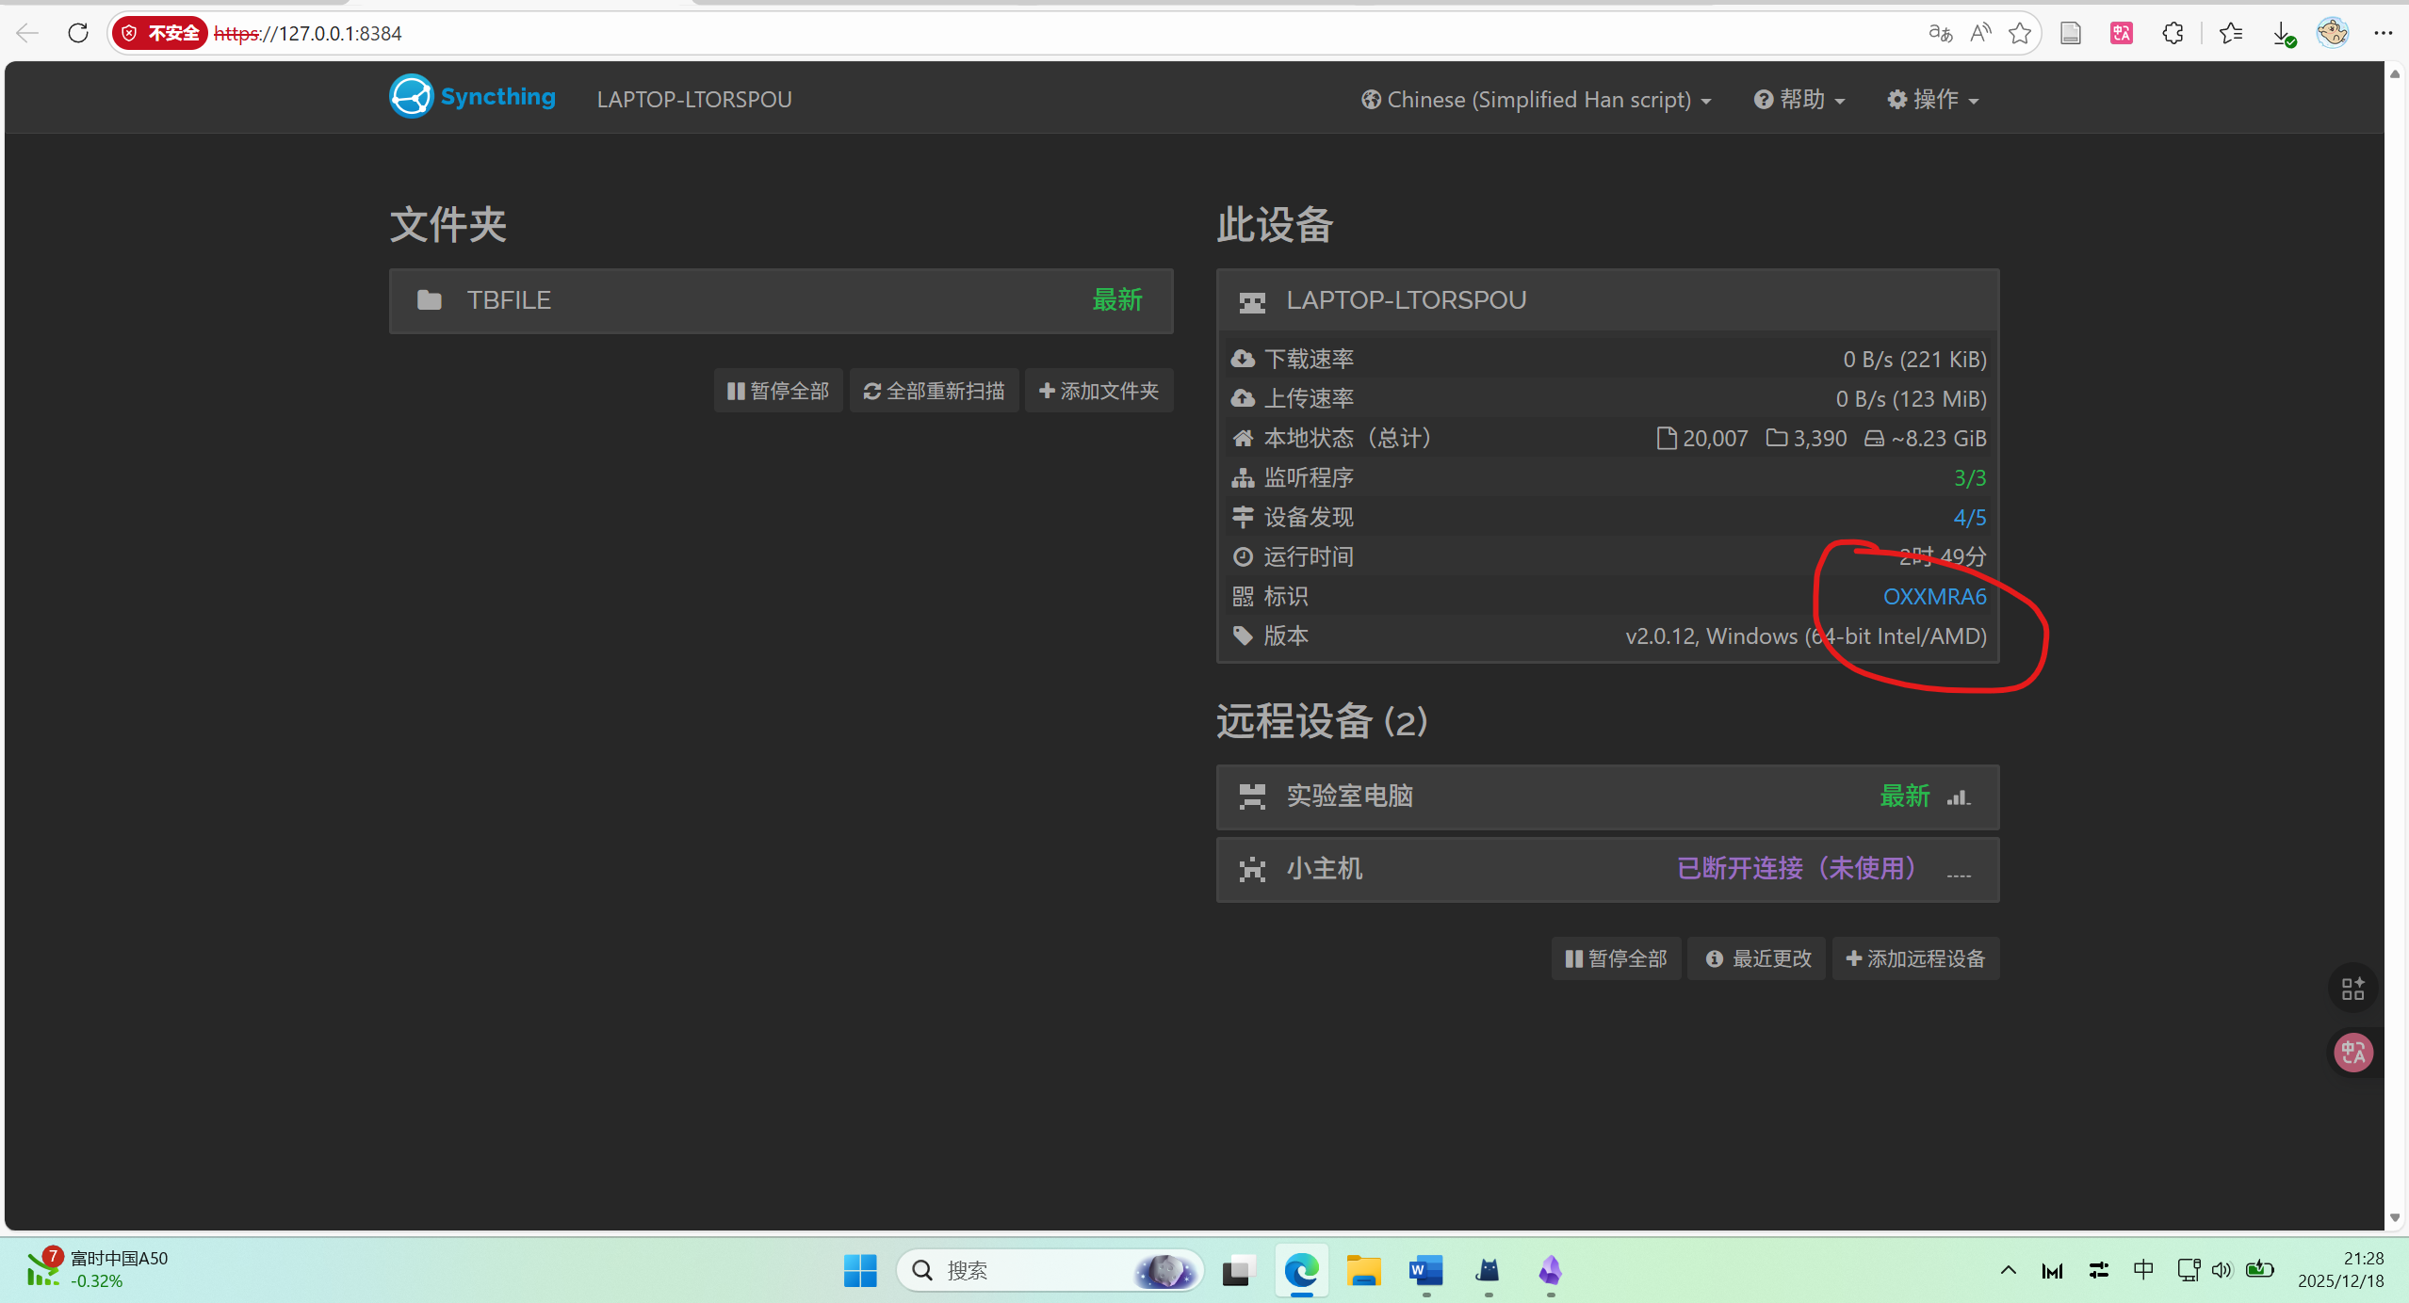This screenshot has height=1303, width=2409.
Task: Open volume control in system tray
Action: click(x=2222, y=1270)
